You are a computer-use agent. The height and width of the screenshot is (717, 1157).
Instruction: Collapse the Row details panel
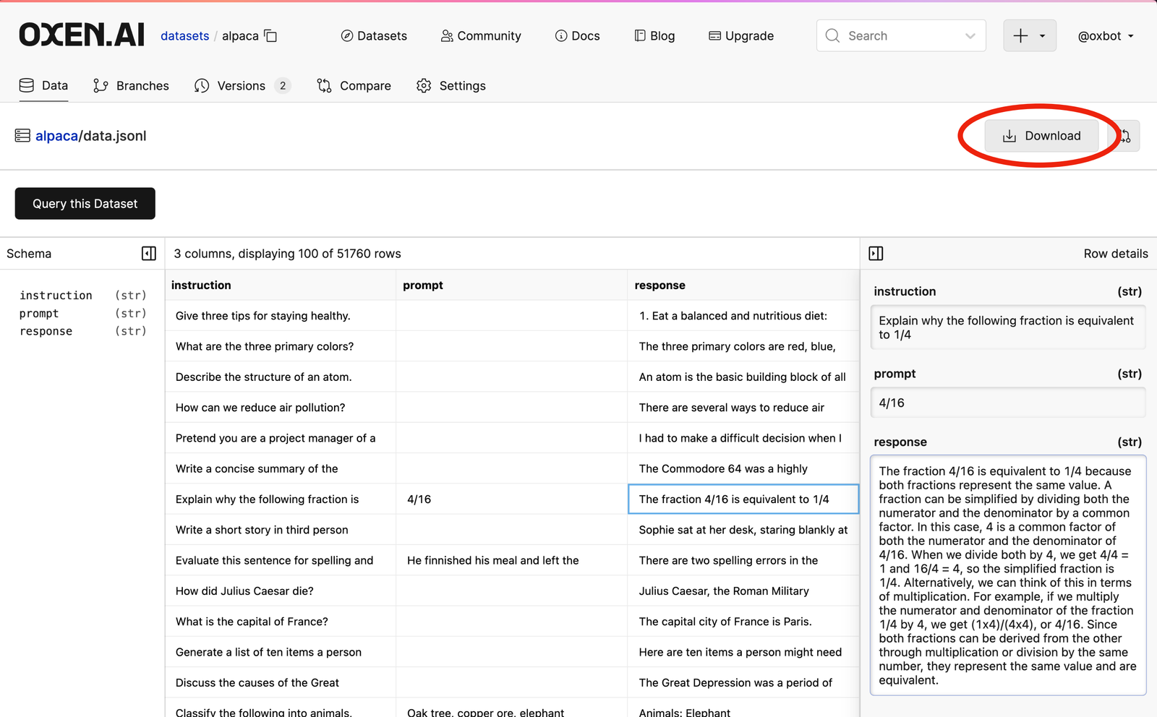[x=876, y=253]
